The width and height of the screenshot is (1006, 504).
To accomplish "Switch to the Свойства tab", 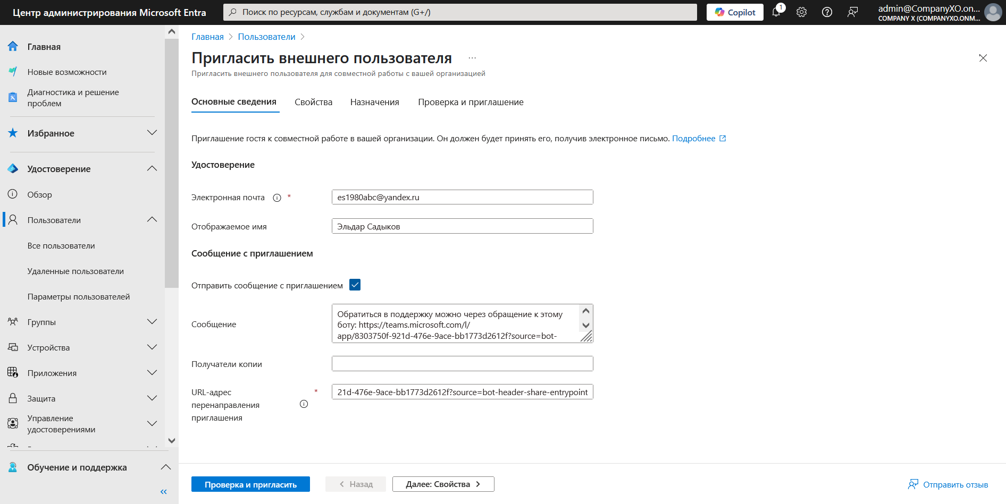I will [314, 102].
